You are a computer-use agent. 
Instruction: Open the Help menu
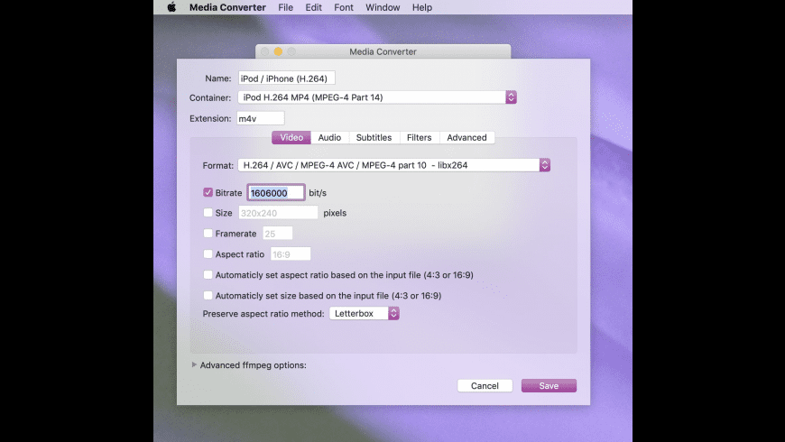point(422,7)
